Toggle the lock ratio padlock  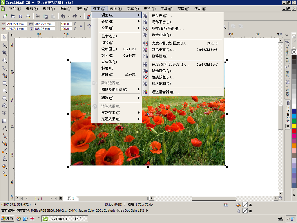click(81, 26)
